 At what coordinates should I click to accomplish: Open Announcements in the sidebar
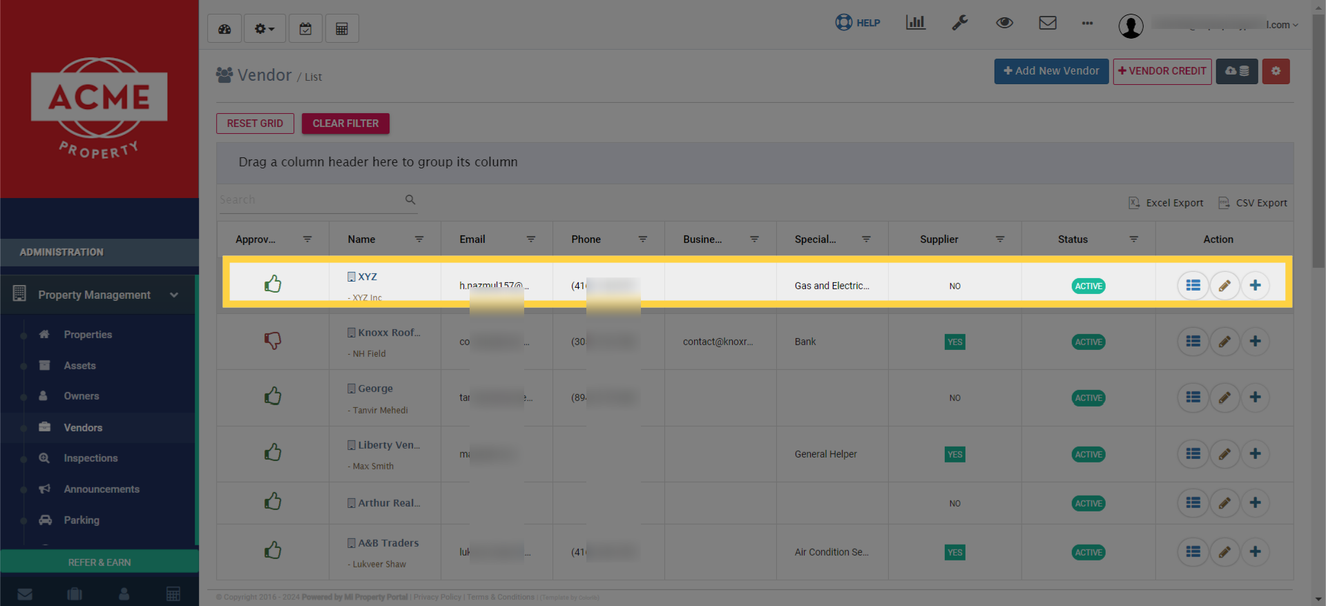coord(102,489)
